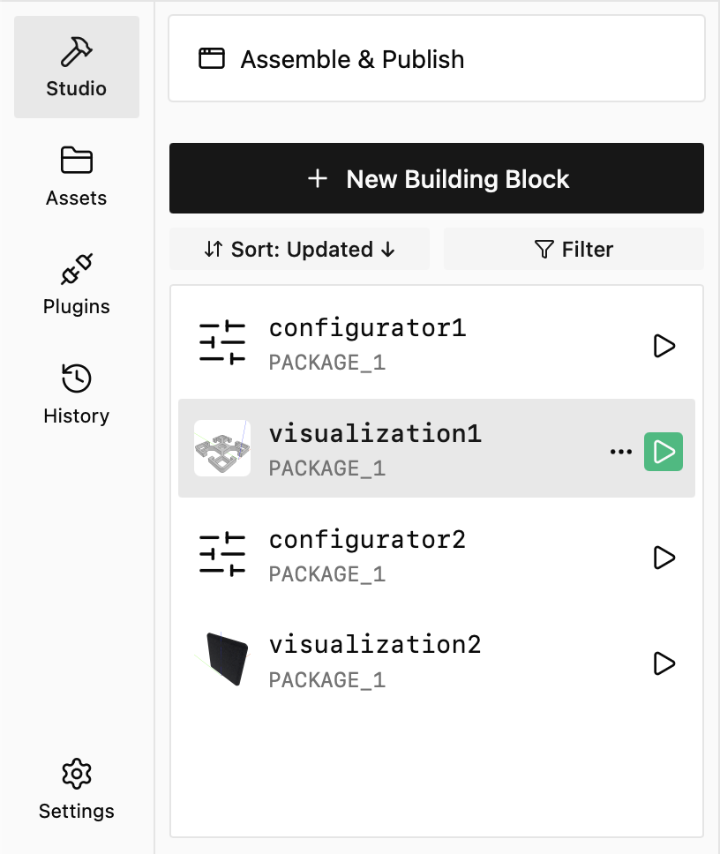The image size is (720, 854).
Task: Click PACKAGE_1 label under visualization2
Action: [327, 680]
